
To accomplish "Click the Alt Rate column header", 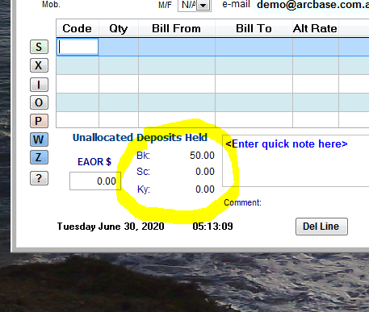I will (315, 28).
